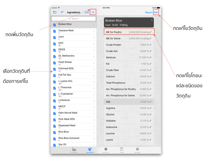
Task: Open the folder icon in Ingredients header
Action: coord(55,12)
